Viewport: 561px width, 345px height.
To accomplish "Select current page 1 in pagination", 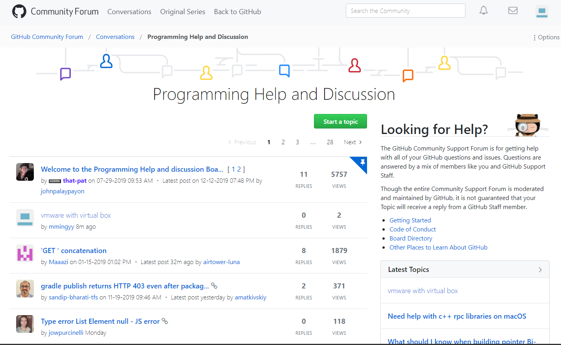I will click(269, 142).
